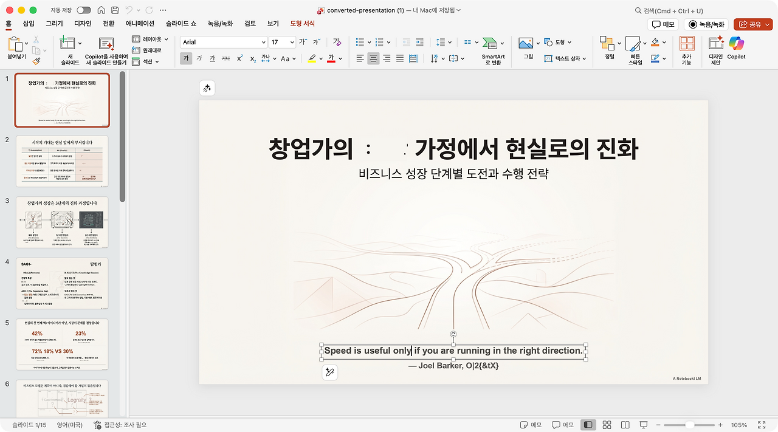Open the 추가 기능 add-ins icon
The height and width of the screenshot is (432, 778).
pyautogui.click(x=686, y=47)
